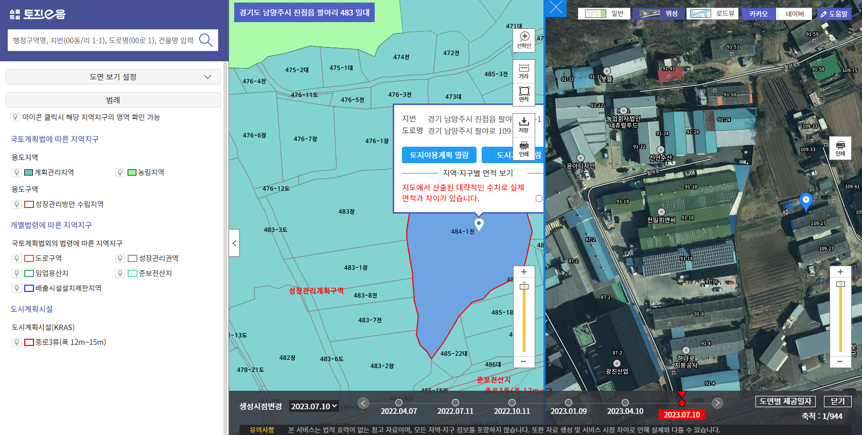Select the 2022.04.07 timeline marker

point(399,403)
